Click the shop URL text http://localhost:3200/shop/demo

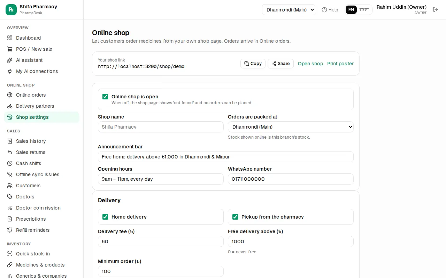tap(141, 66)
